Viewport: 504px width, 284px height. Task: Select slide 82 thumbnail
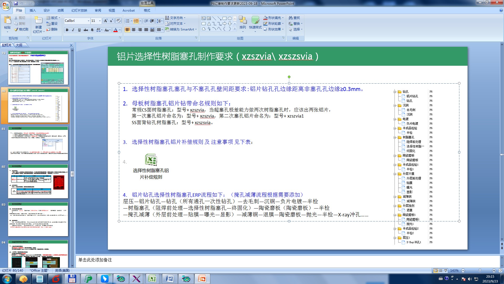[38, 181]
